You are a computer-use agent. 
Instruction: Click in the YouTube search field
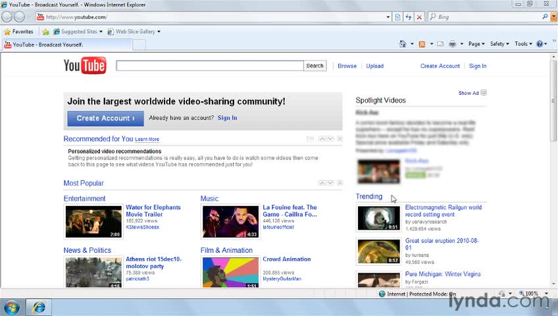pyautogui.click(x=210, y=66)
